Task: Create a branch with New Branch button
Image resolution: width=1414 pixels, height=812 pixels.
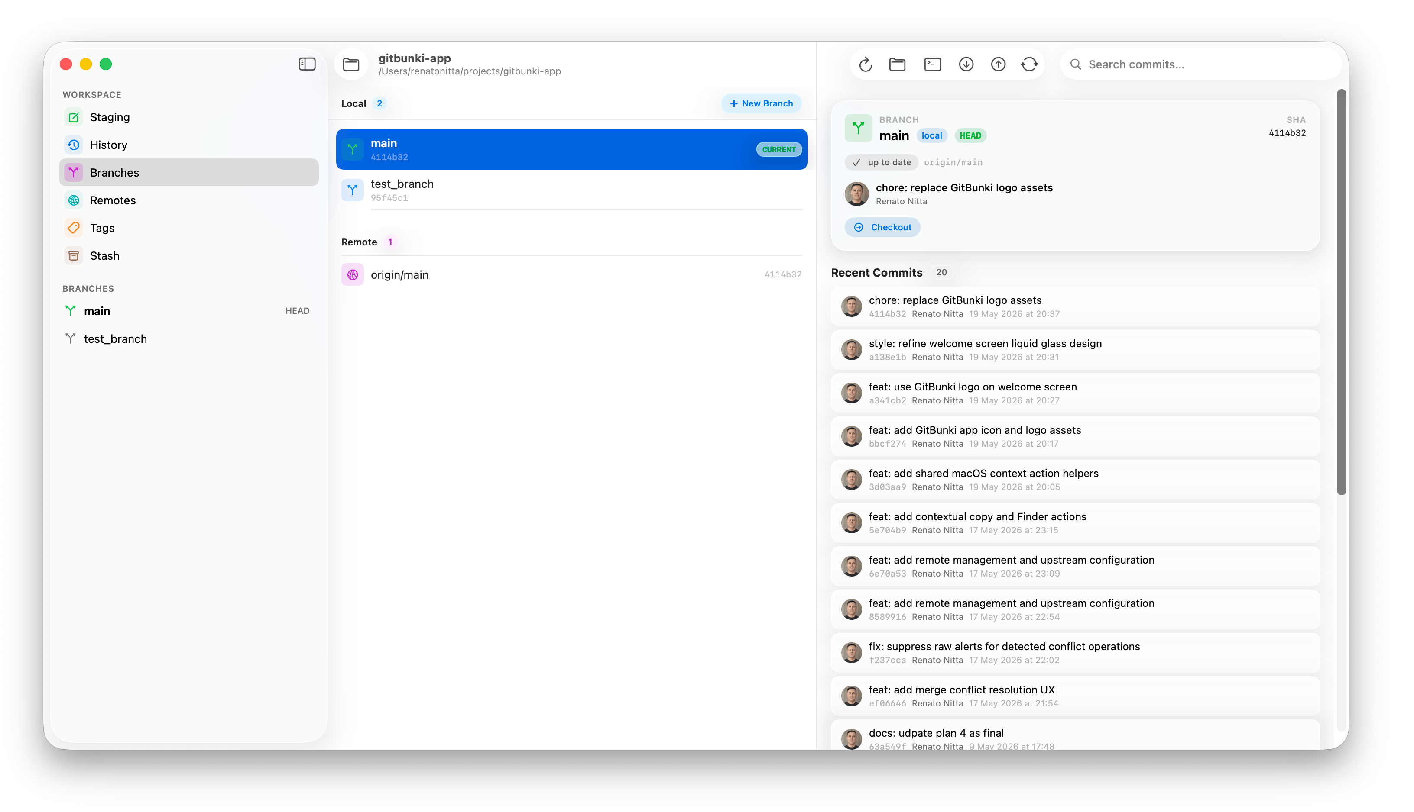Action: click(761, 103)
